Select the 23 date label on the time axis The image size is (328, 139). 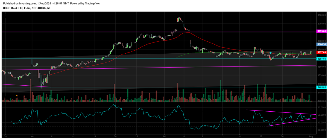pyautogui.click(x=261, y=136)
